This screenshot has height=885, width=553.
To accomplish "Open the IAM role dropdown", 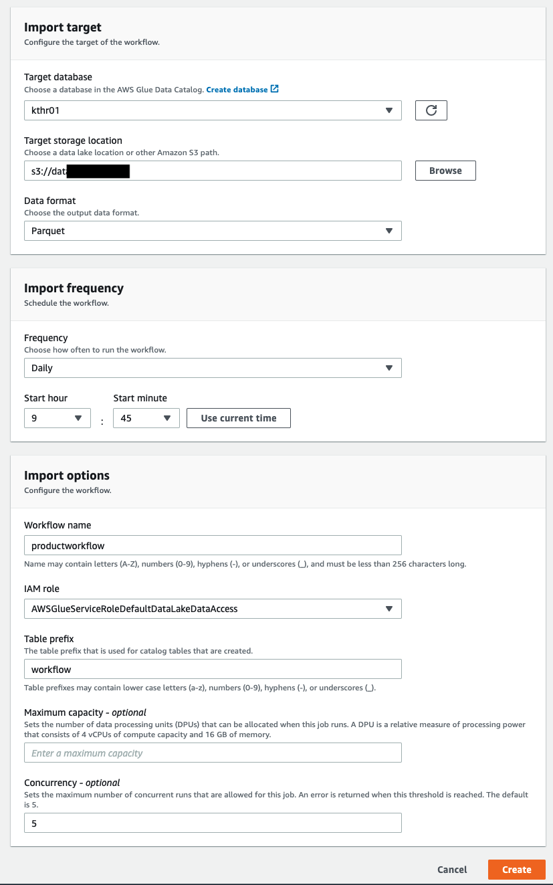I will click(x=212, y=609).
